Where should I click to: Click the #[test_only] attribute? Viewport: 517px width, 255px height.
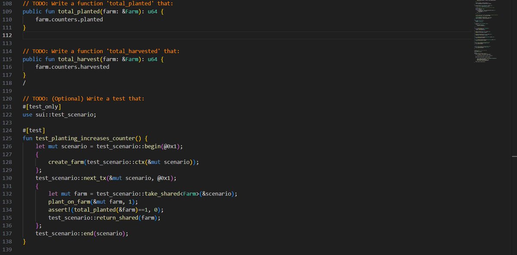click(42, 107)
